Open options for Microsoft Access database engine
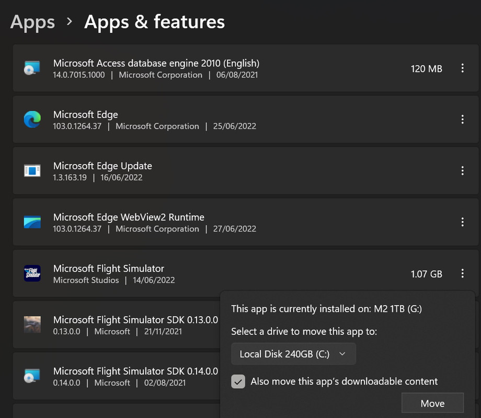Screen dimensions: 481x418 point(462,68)
